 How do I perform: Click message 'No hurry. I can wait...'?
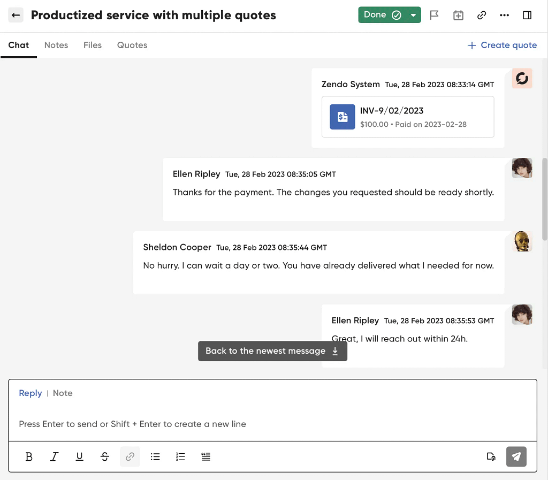pyautogui.click(x=318, y=266)
